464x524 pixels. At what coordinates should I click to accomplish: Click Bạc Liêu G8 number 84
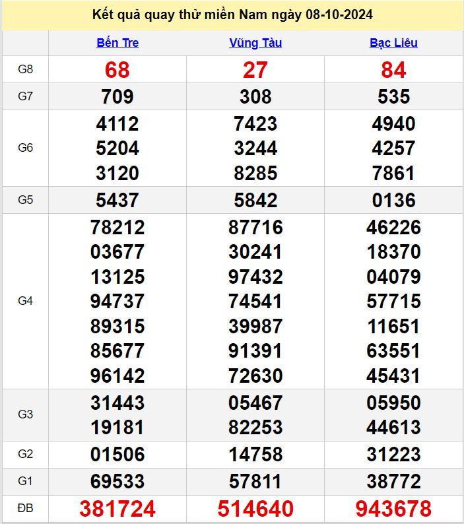point(393,70)
